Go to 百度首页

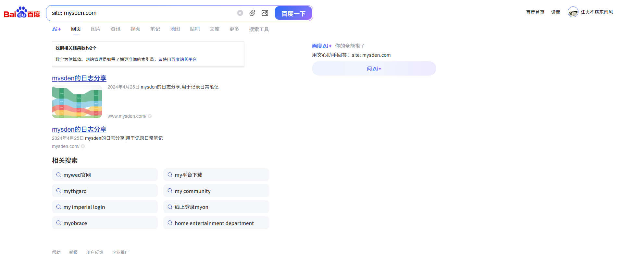click(x=535, y=12)
